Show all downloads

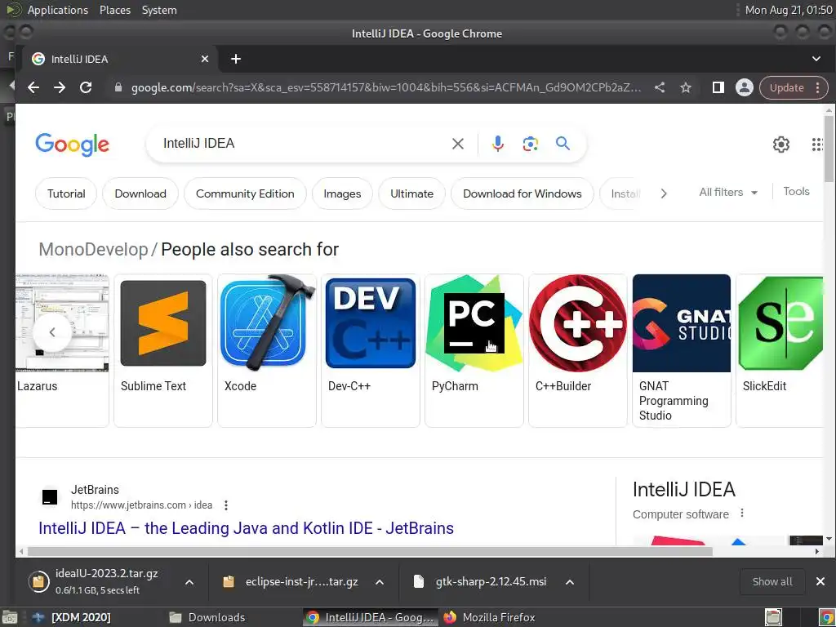[x=772, y=581]
